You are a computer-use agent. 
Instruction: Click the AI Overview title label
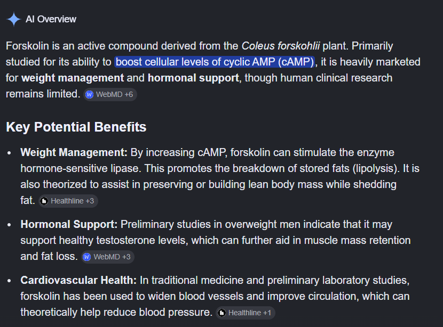(x=51, y=19)
